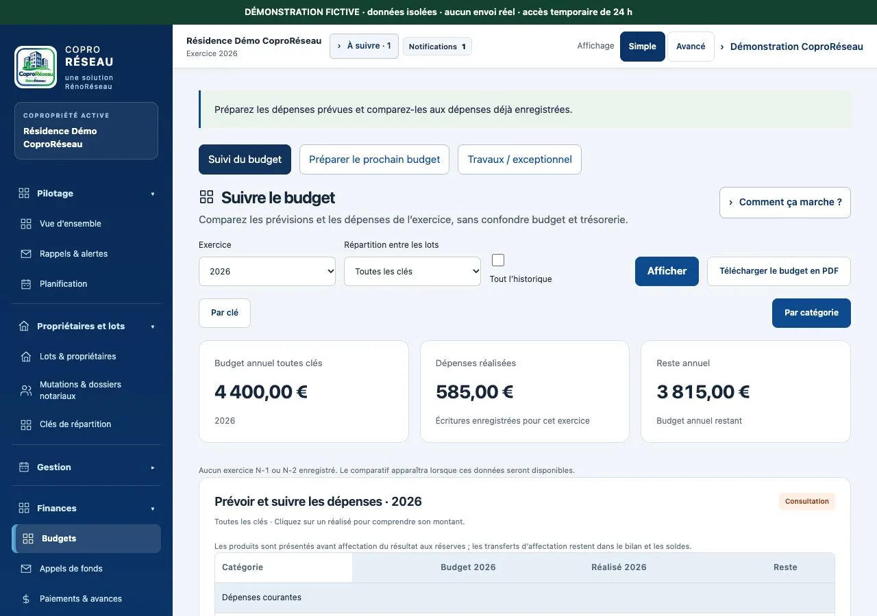
Task: Click the calendar icon for Planification
Action: click(x=26, y=284)
